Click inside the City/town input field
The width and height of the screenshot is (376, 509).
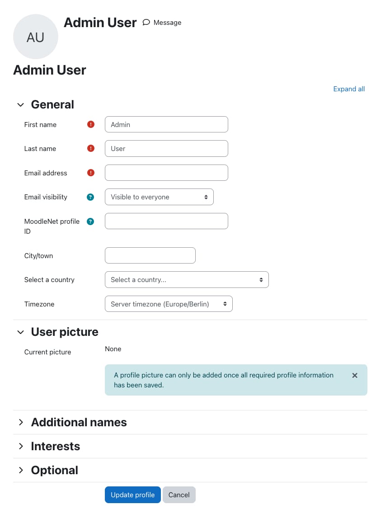click(150, 255)
